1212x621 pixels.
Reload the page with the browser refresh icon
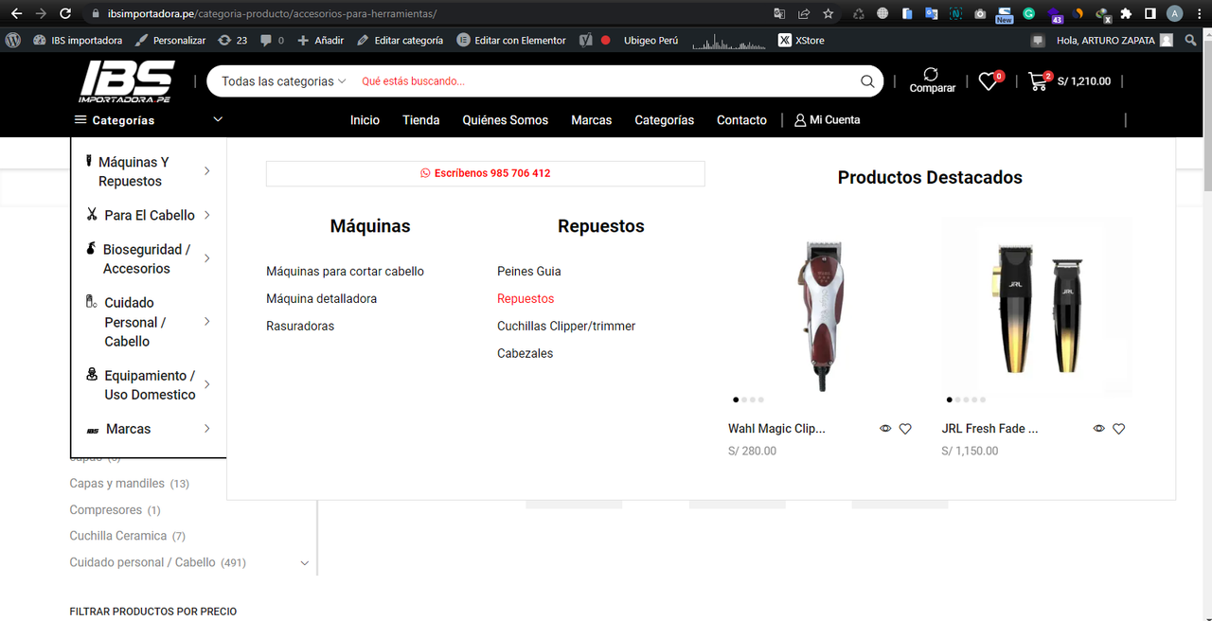pos(65,13)
